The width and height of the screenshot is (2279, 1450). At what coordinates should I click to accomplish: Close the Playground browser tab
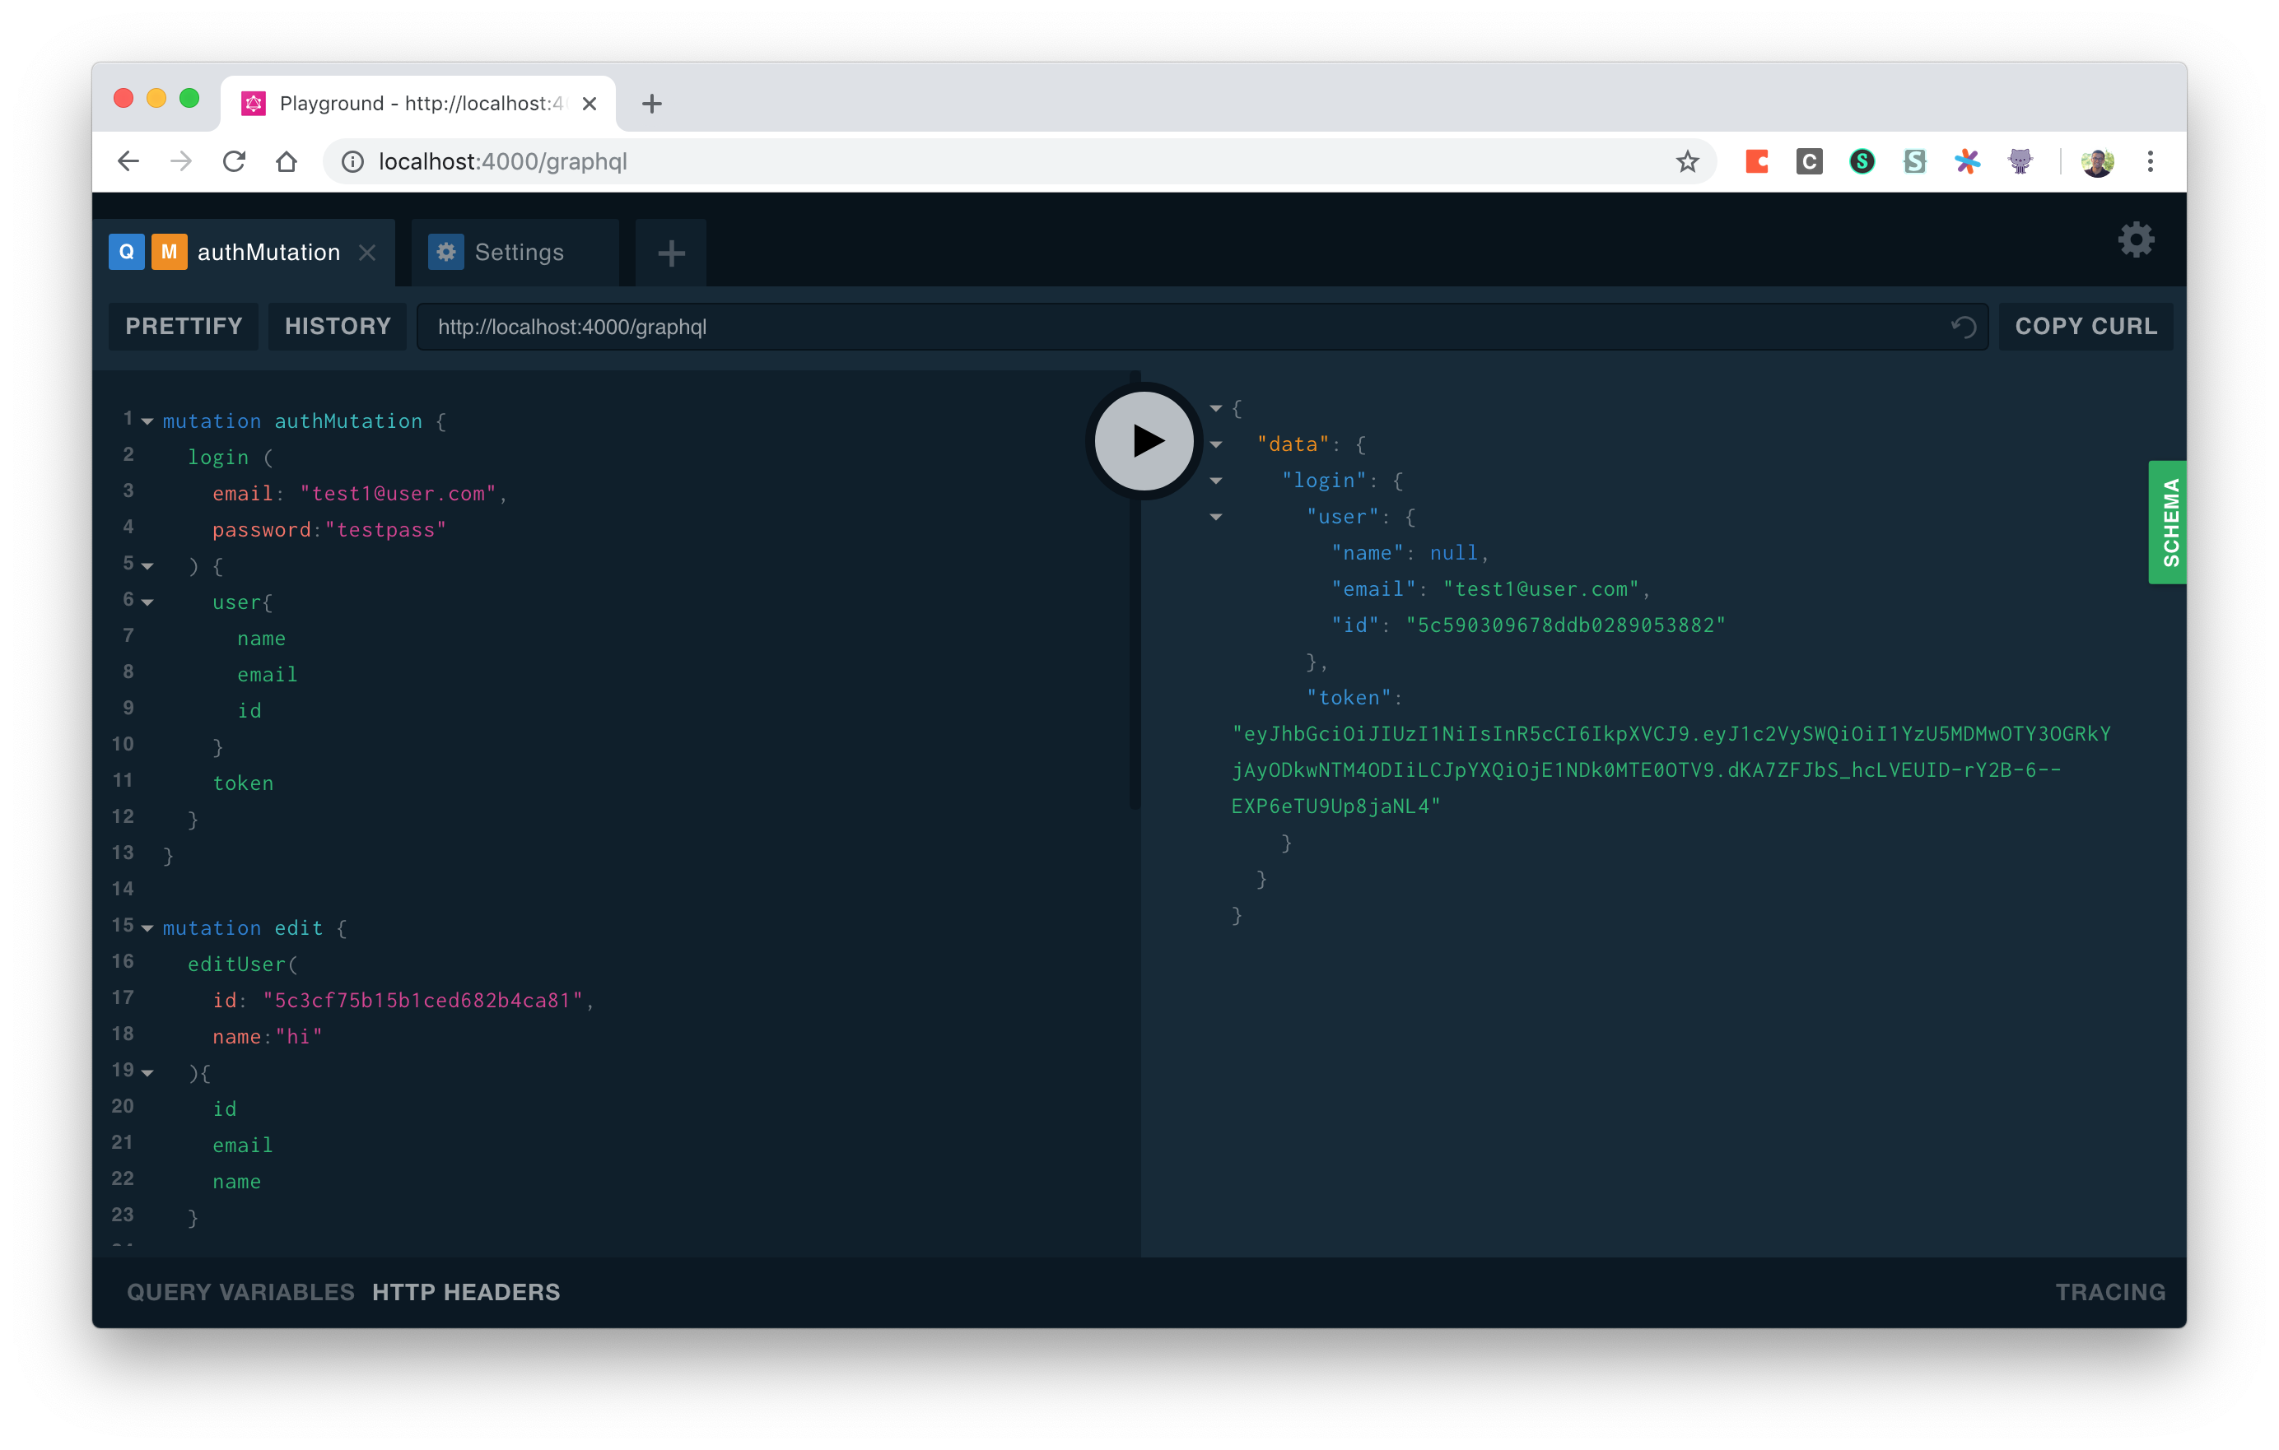pyautogui.click(x=590, y=103)
